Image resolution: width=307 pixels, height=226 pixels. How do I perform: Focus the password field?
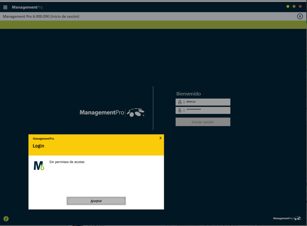(203, 110)
